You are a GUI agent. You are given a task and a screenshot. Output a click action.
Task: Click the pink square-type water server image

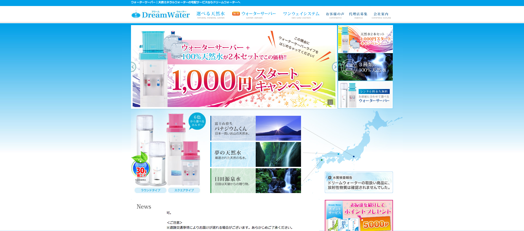[x=183, y=150]
